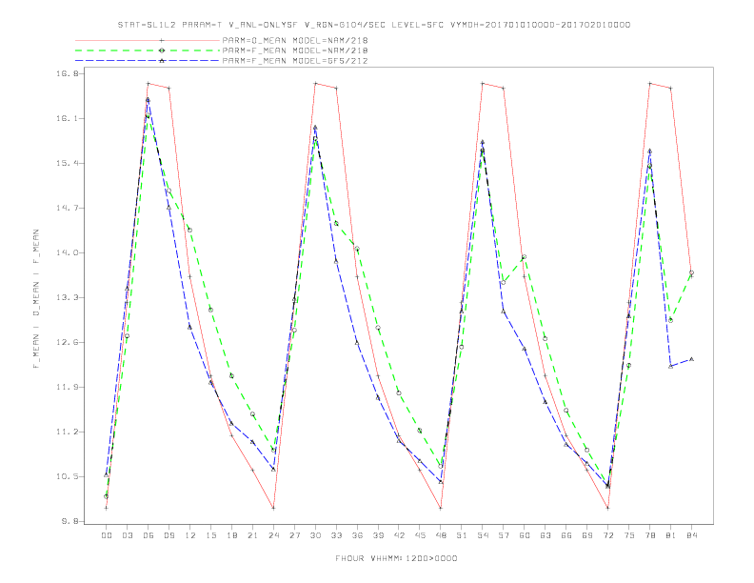Click the red O_MEAN plus marker at hour 24
Screen dimensions: 754x583
click(x=273, y=508)
